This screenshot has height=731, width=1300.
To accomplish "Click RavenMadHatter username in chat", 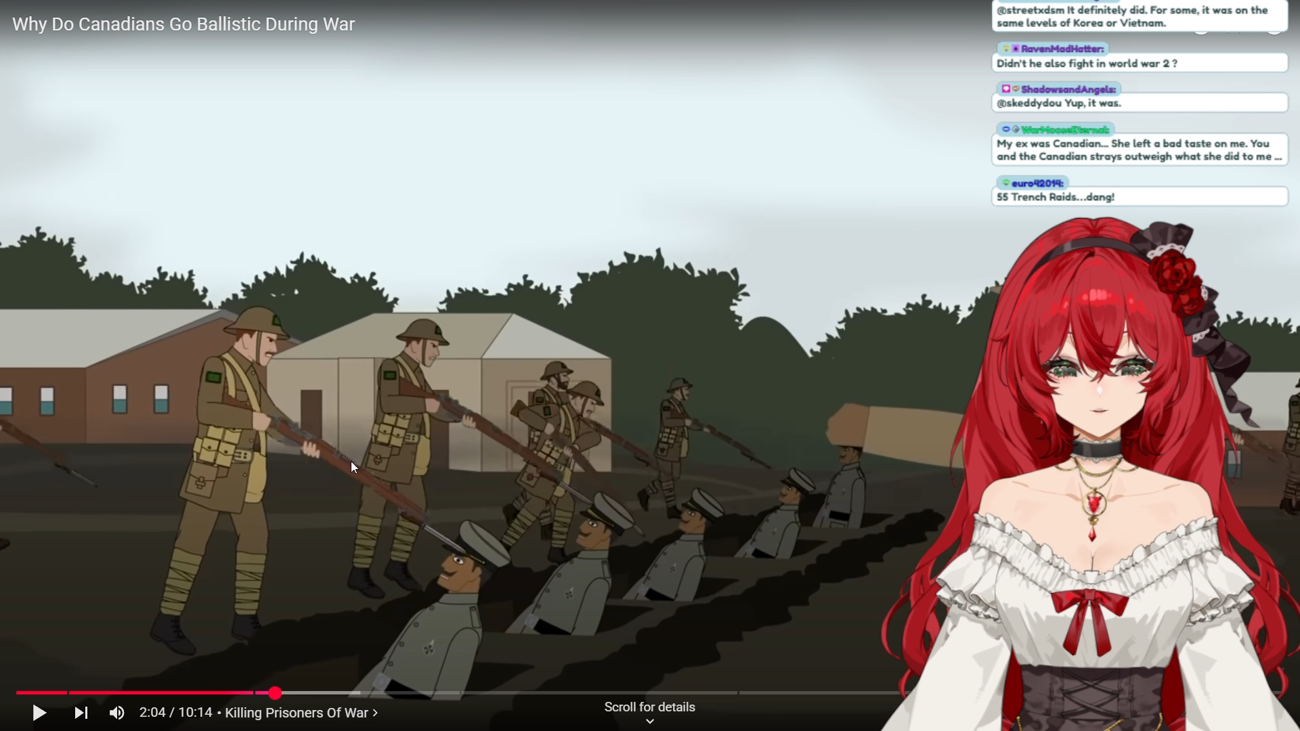I will [x=1062, y=49].
